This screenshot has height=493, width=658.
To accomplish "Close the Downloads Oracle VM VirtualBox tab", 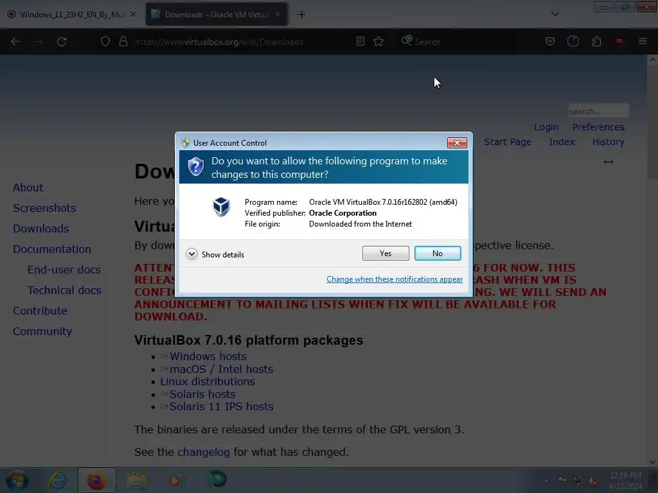I will [x=278, y=14].
